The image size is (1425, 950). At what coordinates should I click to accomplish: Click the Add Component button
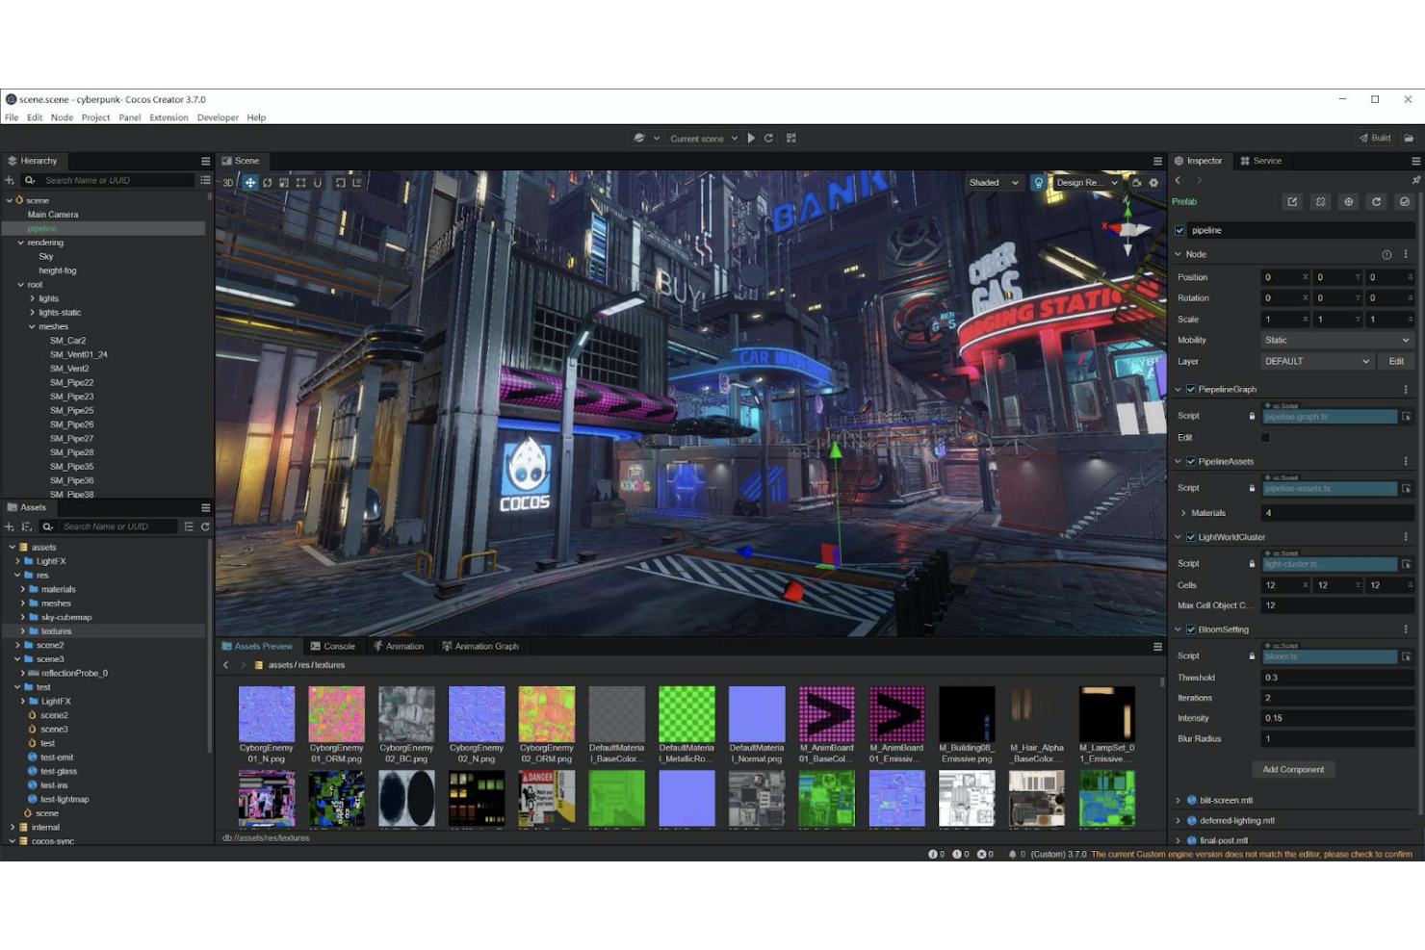(x=1293, y=769)
